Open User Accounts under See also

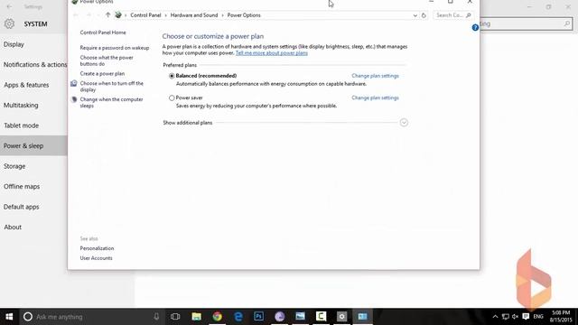coord(97,258)
